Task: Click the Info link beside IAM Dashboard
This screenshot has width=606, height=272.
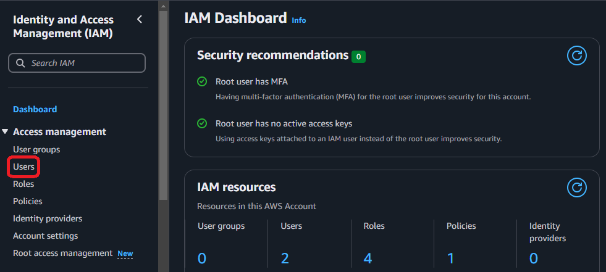Action: (x=299, y=20)
